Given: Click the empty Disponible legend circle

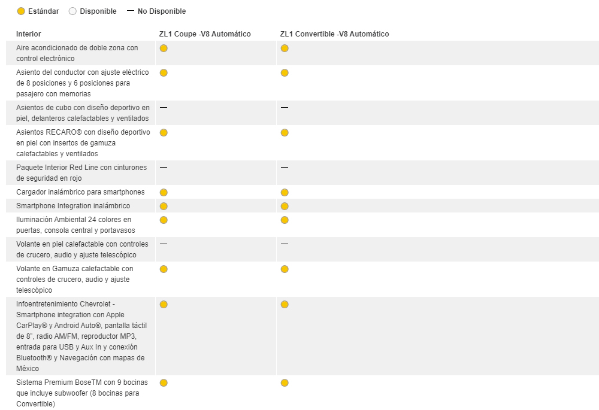Looking at the screenshot, I should tap(72, 11).
